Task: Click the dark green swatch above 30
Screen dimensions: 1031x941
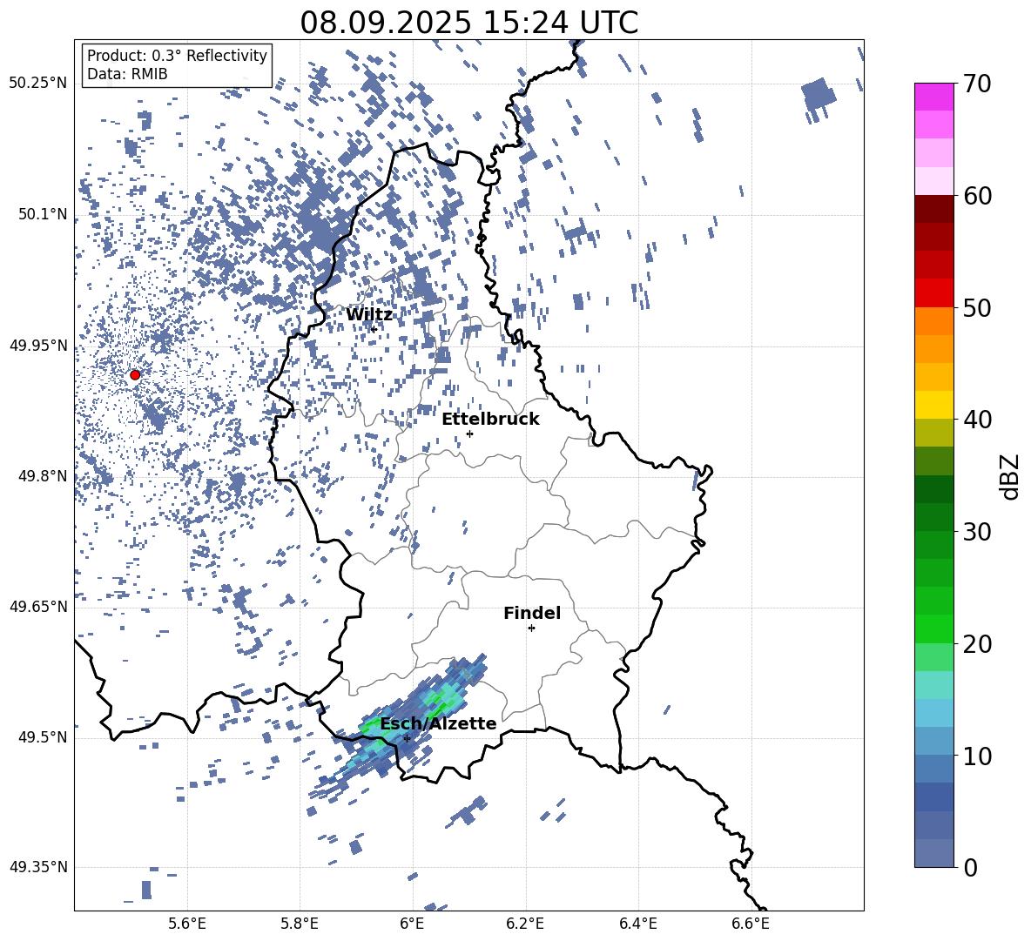Action: tap(933, 517)
